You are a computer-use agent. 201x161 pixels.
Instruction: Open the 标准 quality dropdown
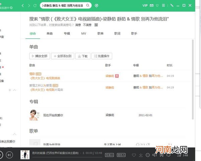tap(109, 155)
